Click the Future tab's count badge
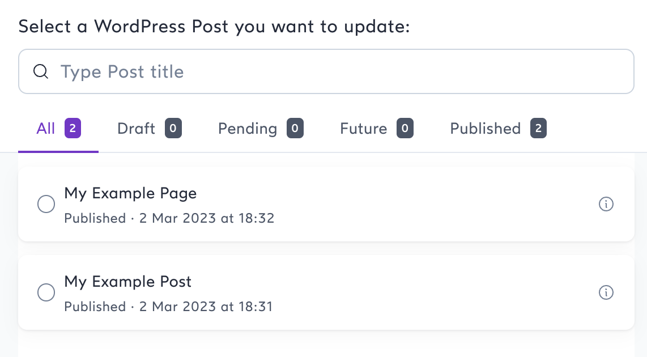The image size is (647, 357). (405, 129)
